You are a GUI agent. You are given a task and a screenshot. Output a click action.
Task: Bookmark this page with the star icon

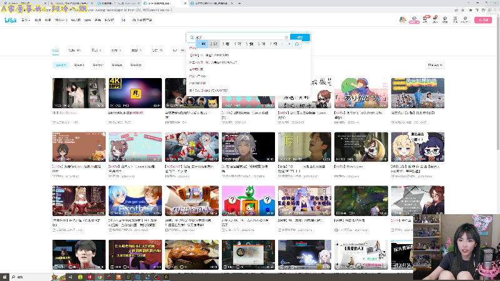coord(463,10)
